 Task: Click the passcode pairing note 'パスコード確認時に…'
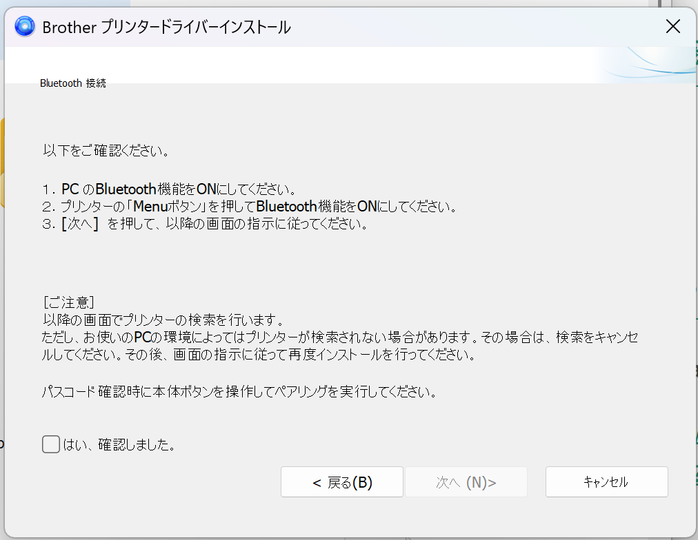pos(239,391)
